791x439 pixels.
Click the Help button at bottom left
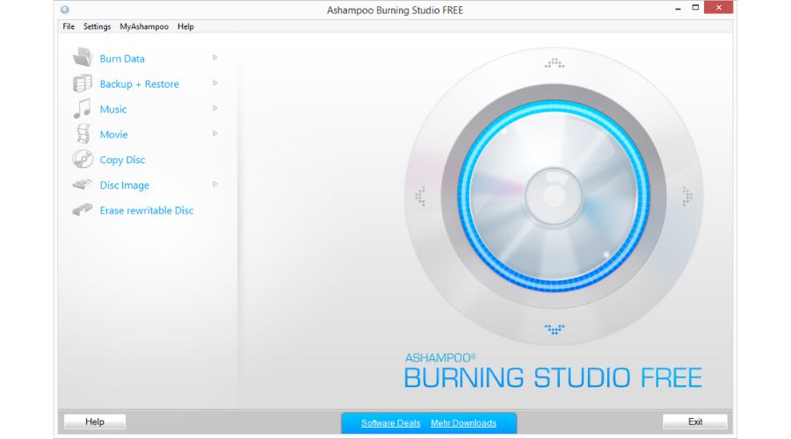(94, 421)
